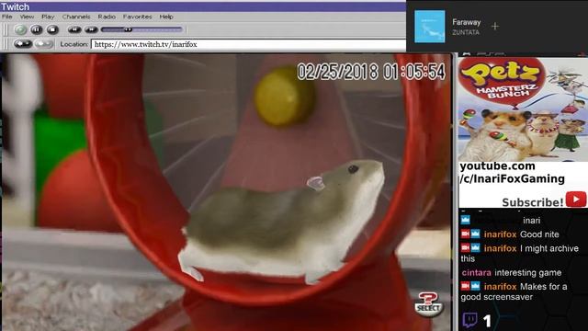Click the youtube.com/c/InariFoxGaming link text
588x331 pixels.
(513, 172)
